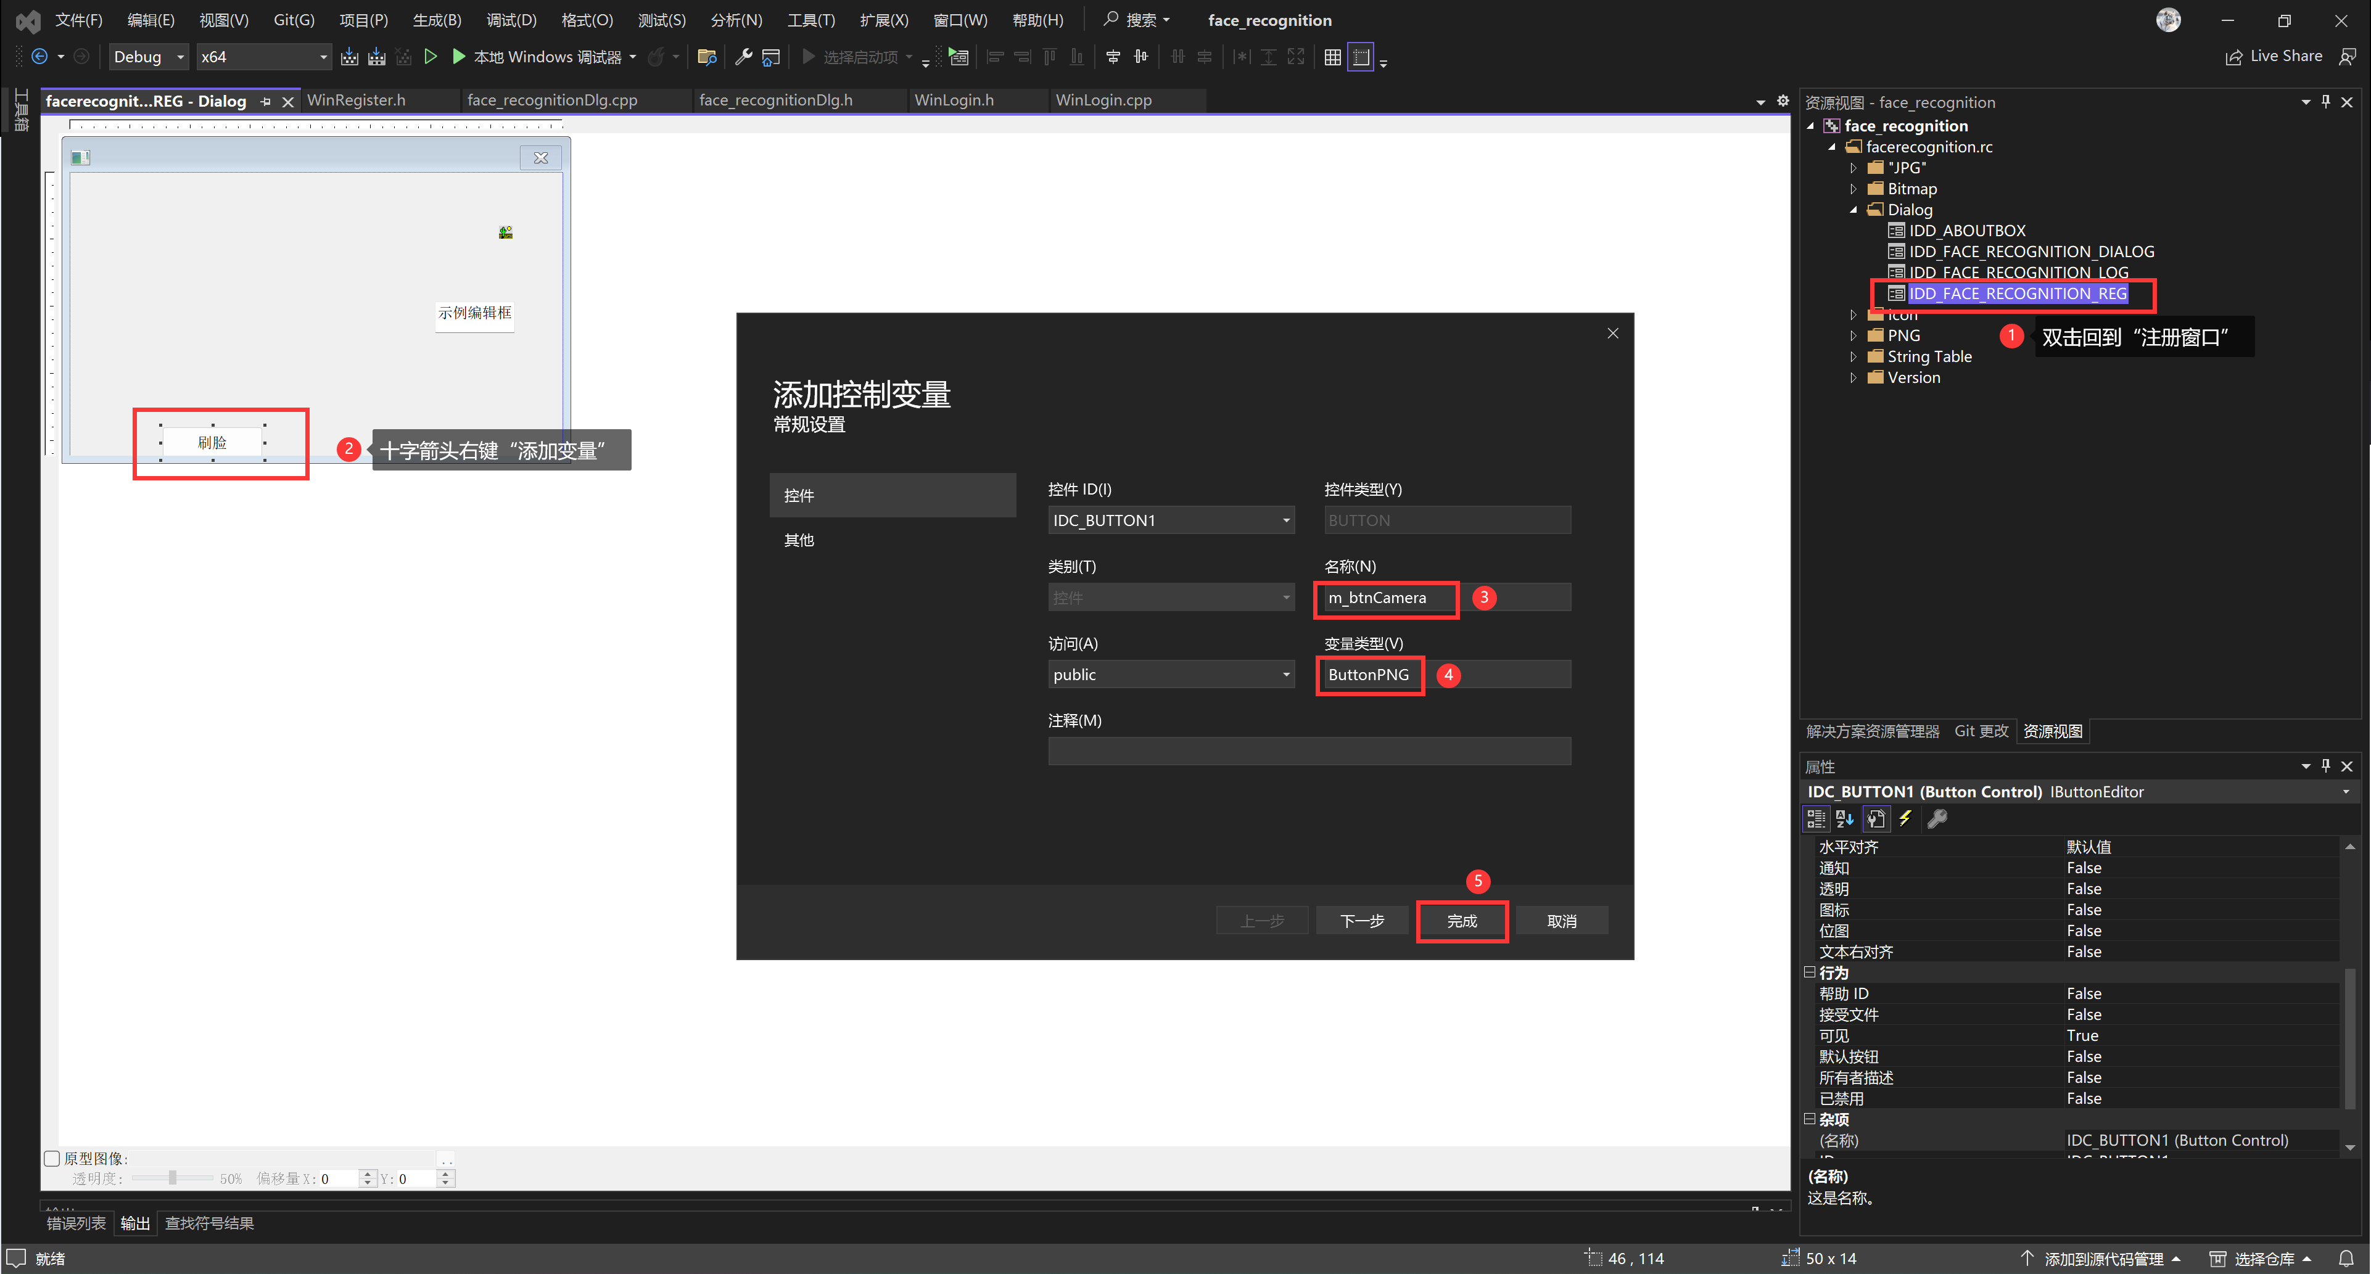Click the wrench tools icon in toolbar
This screenshot has width=2371, height=1274.
click(x=743, y=57)
